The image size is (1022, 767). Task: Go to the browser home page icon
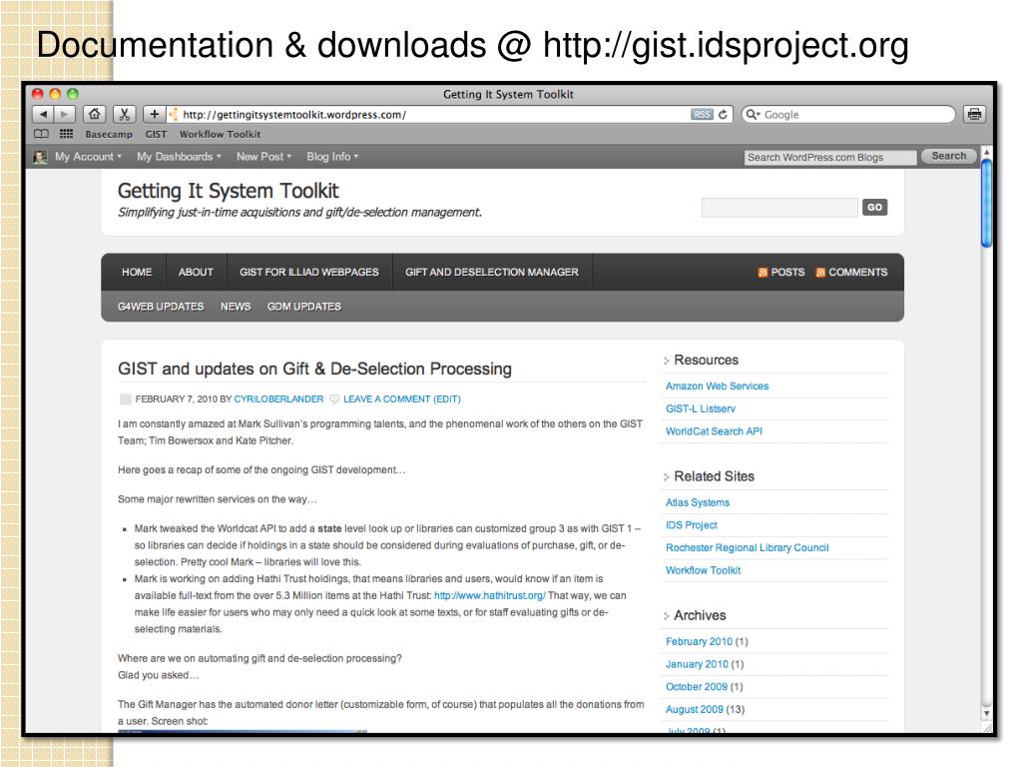(x=95, y=114)
